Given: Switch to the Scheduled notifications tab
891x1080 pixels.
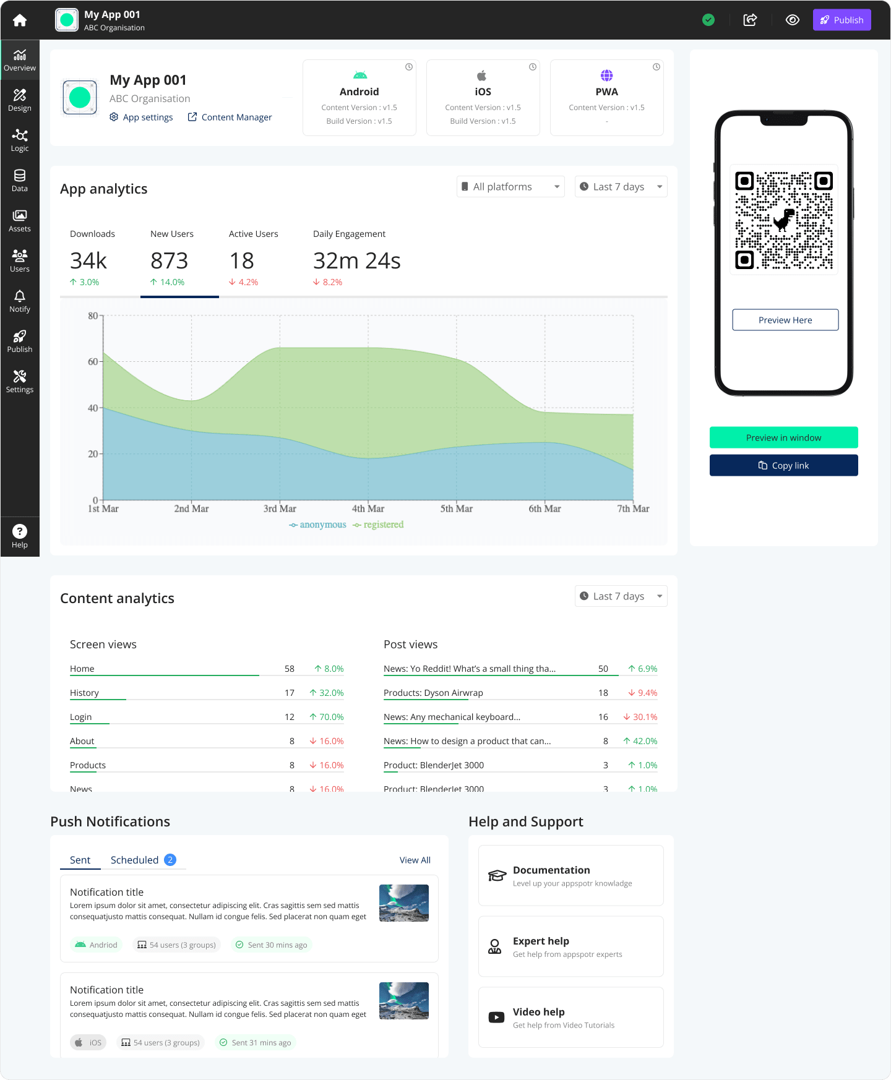Looking at the screenshot, I should (143, 860).
